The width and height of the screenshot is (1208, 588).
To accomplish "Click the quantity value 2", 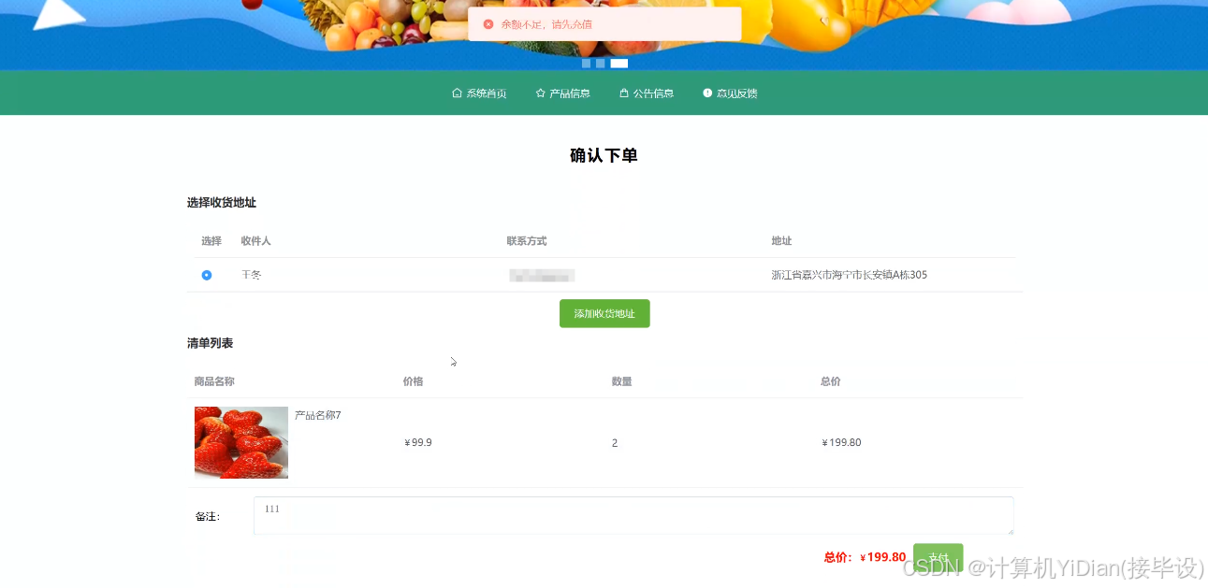I will click(615, 443).
